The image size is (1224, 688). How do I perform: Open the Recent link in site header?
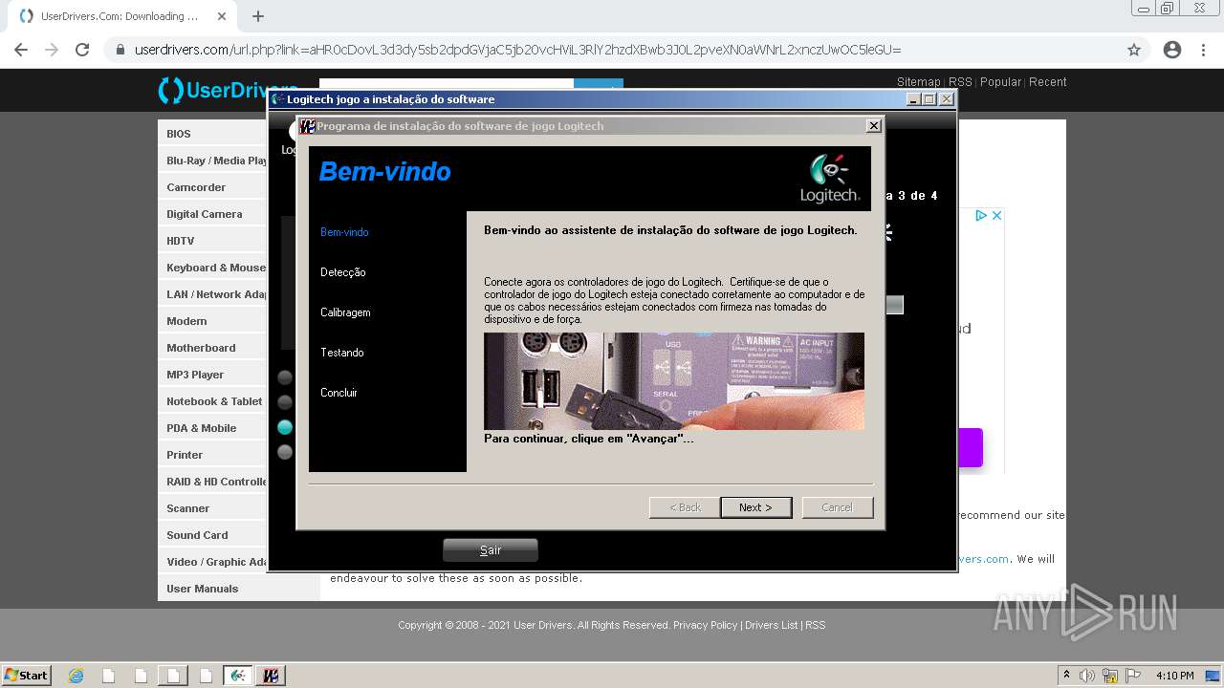coord(1048,82)
